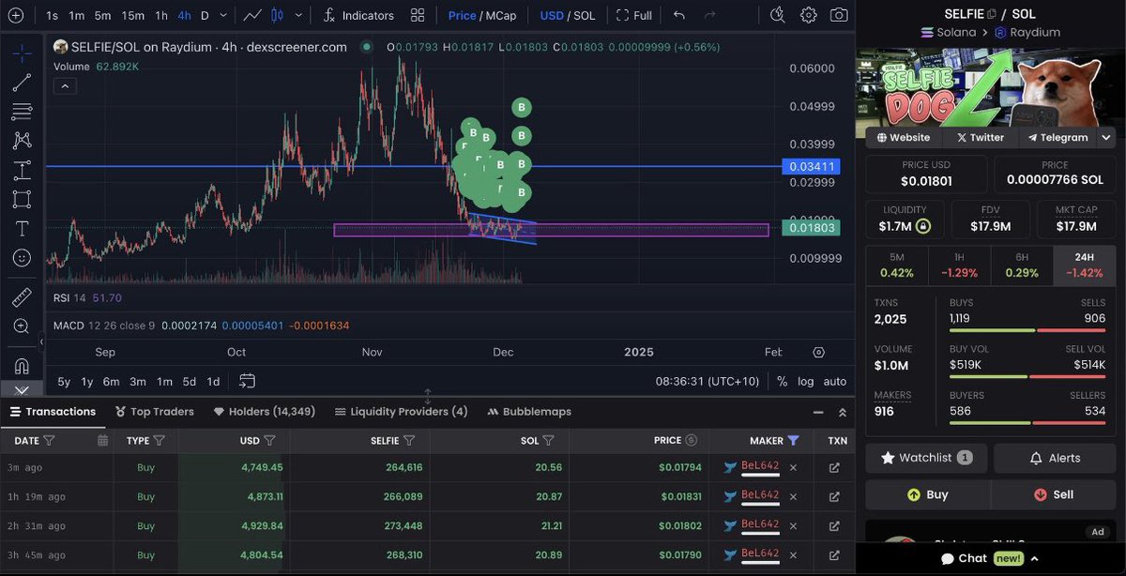The width and height of the screenshot is (1126, 576).
Task: Switch chart to candlestick style
Action: pyautogui.click(x=277, y=15)
